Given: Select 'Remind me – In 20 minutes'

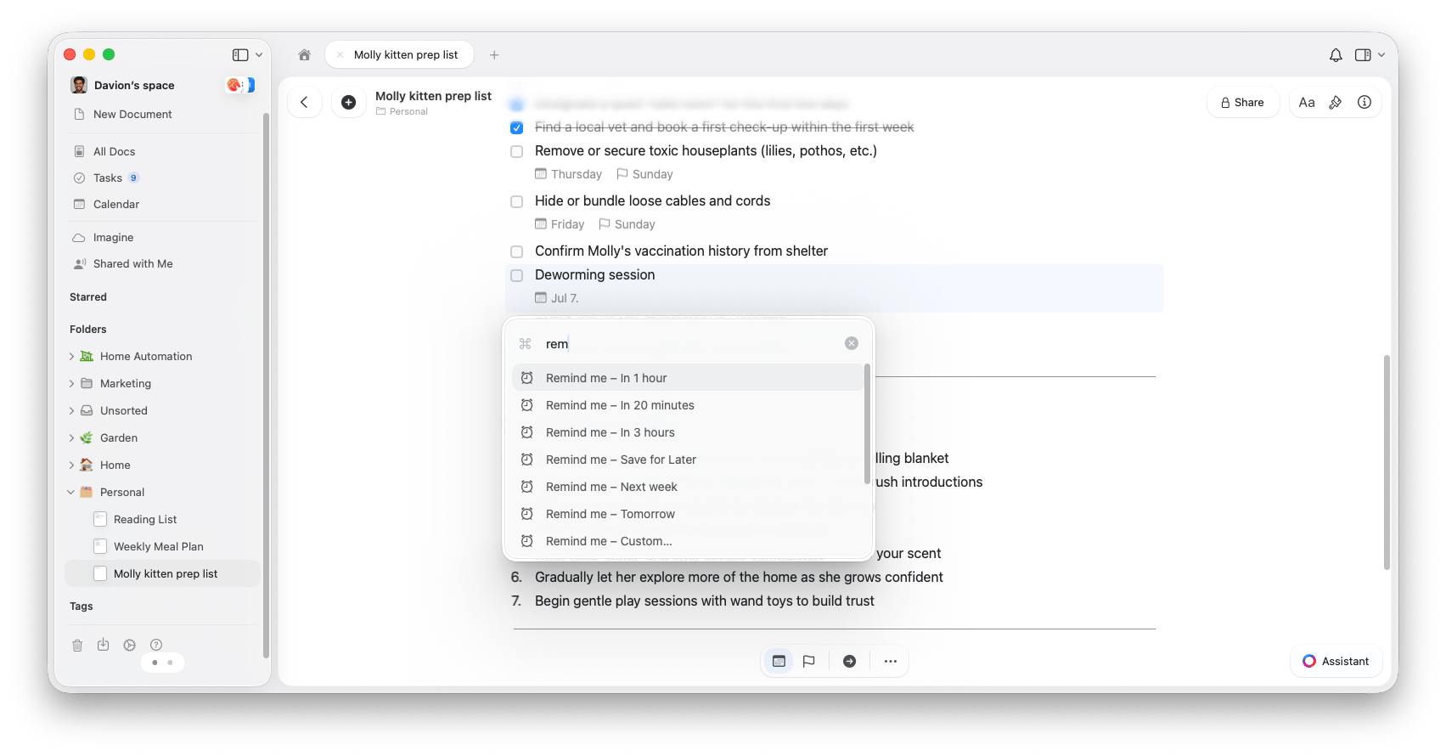Looking at the screenshot, I should point(688,405).
